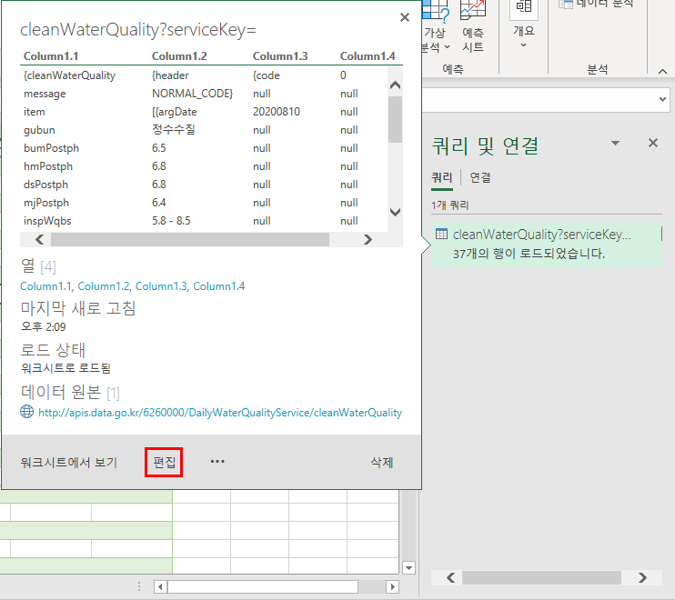Viewport: 675px width, 600px height.
Task: Click the 편집 button
Action: point(164,463)
